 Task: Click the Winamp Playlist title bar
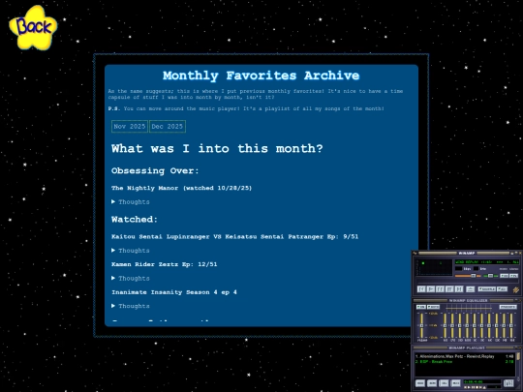click(x=467, y=348)
